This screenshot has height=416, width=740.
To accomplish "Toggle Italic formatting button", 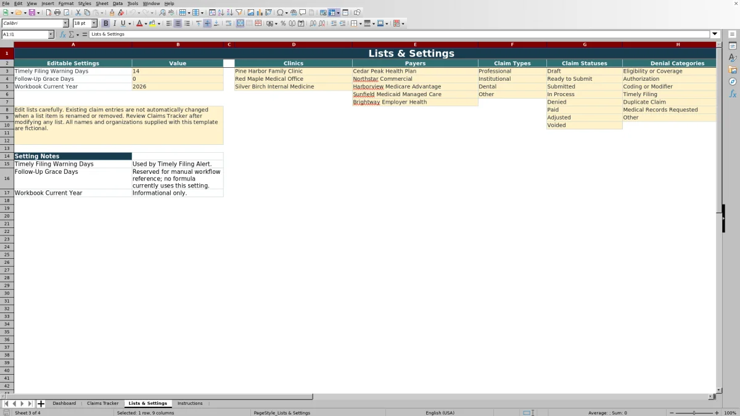I will 114,23.
